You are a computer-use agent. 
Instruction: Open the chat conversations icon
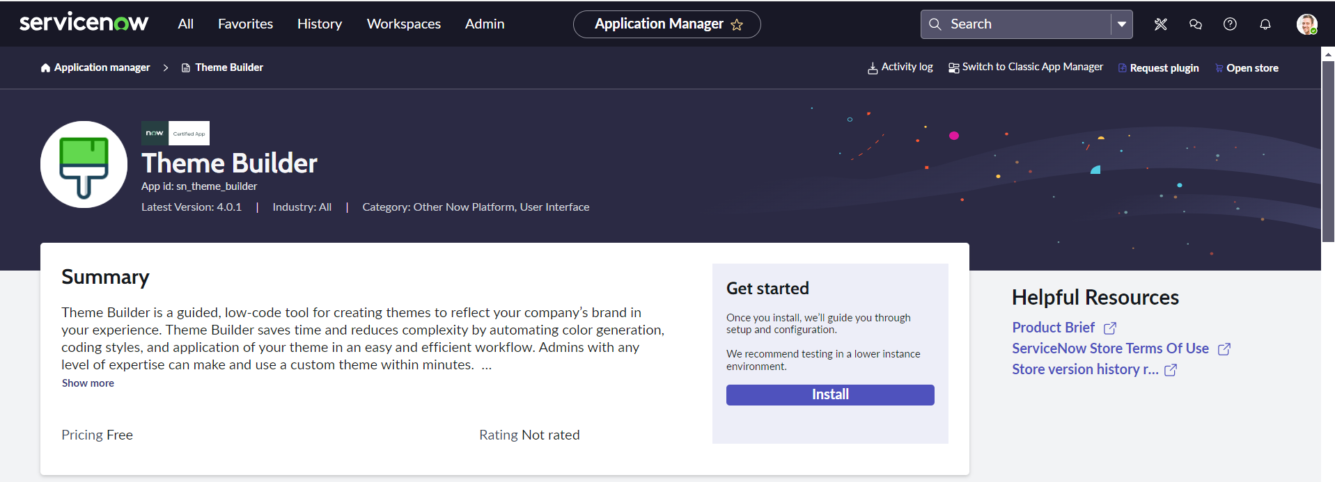pyautogui.click(x=1196, y=24)
